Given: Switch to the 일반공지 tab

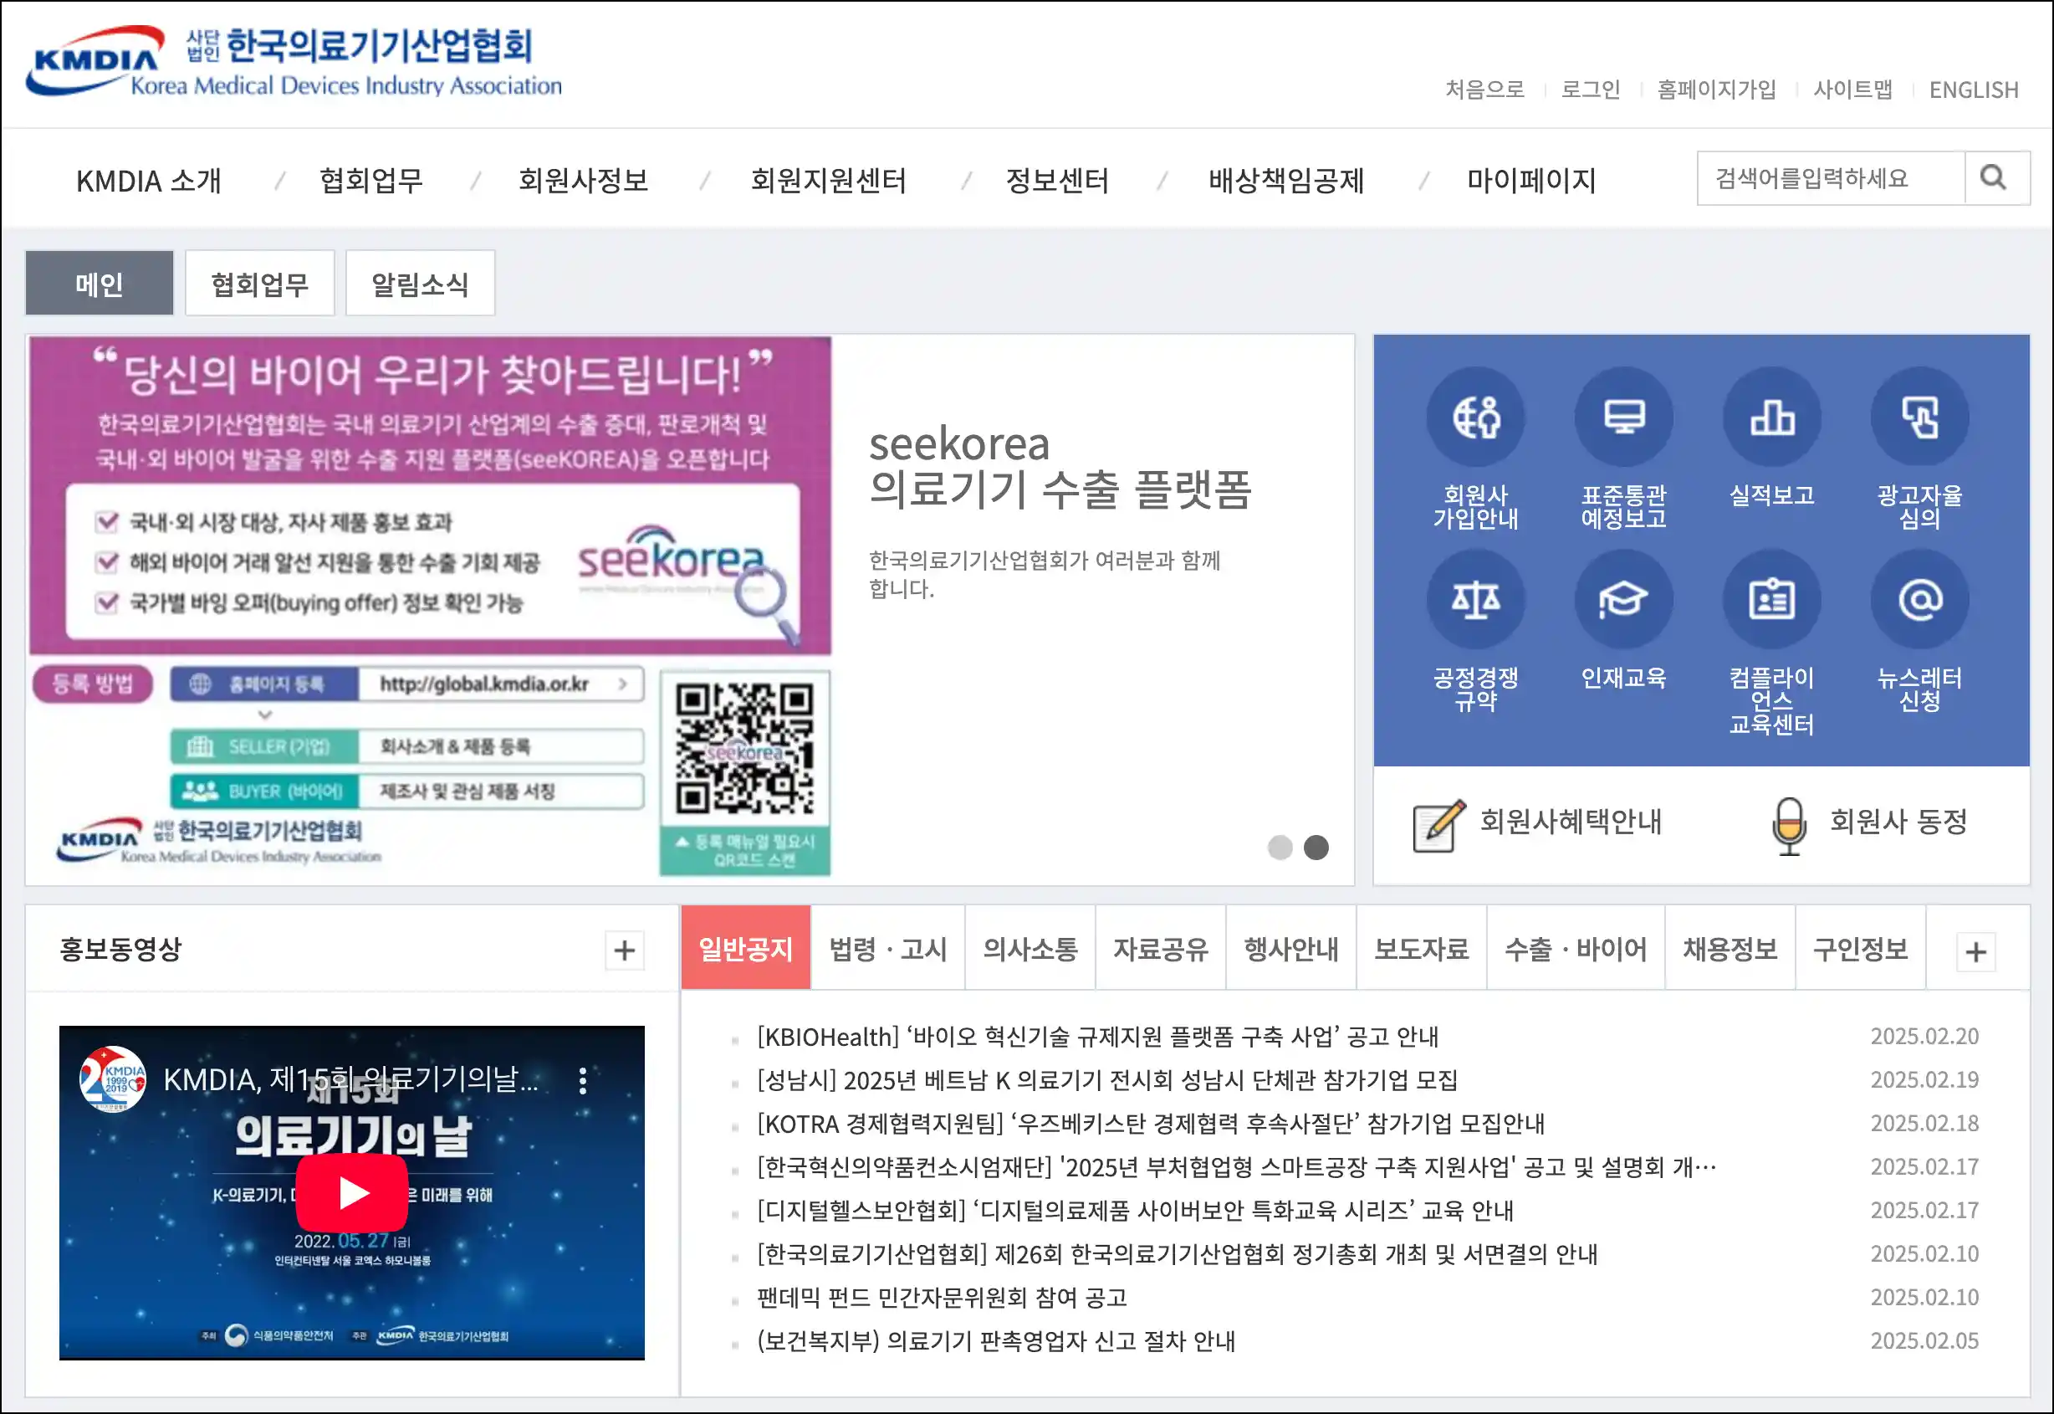Looking at the screenshot, I should (745, 948).
